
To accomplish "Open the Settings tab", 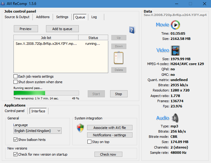I will (62, 17).
